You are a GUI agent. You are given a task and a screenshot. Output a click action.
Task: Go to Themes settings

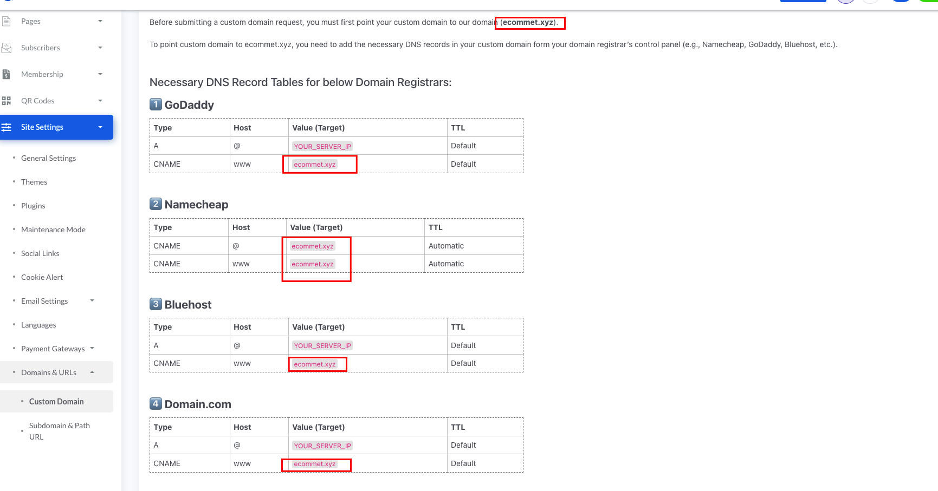34,182
